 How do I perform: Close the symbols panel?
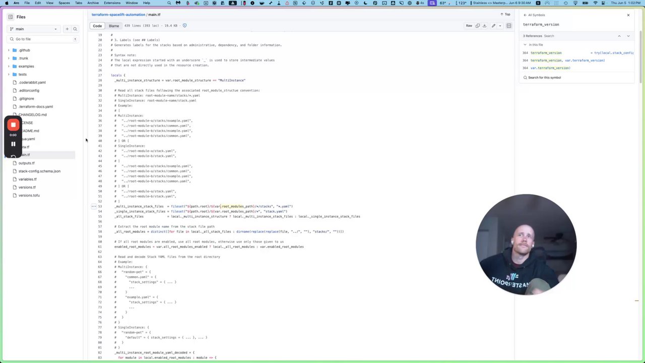pyautogui.click(x=628, y=15)
